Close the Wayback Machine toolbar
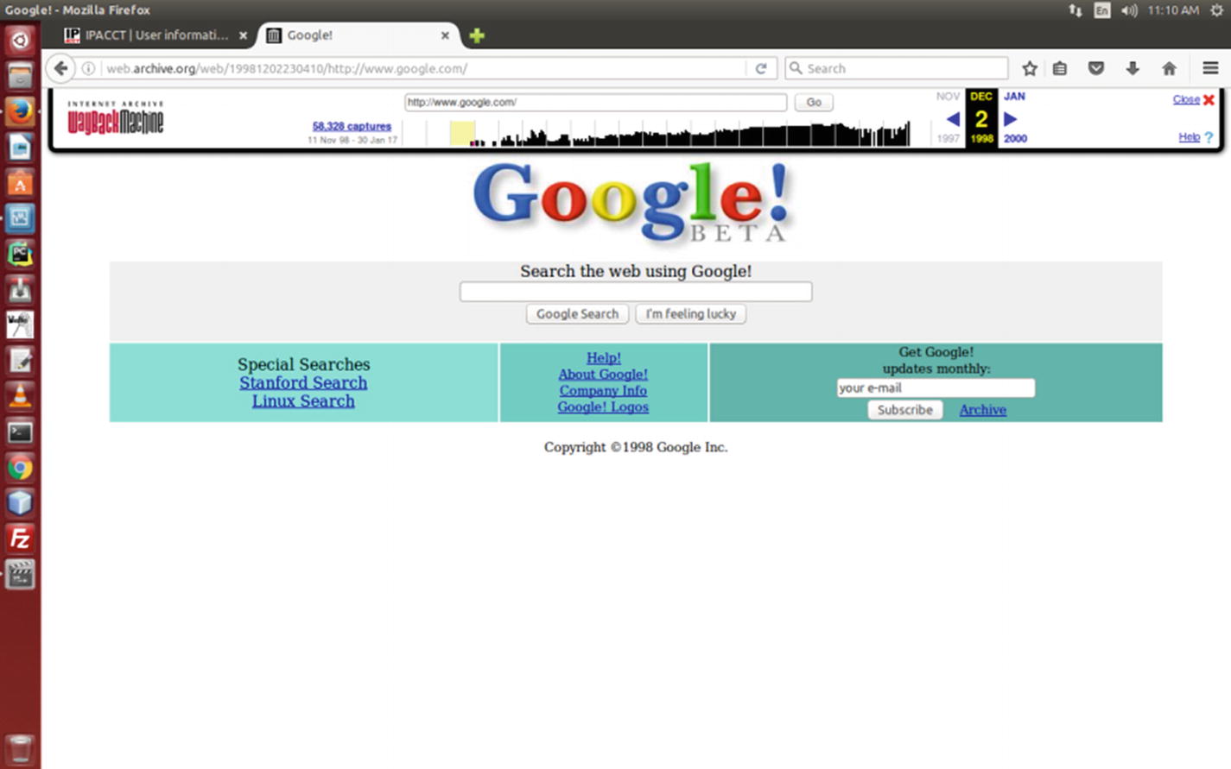 1193,99
